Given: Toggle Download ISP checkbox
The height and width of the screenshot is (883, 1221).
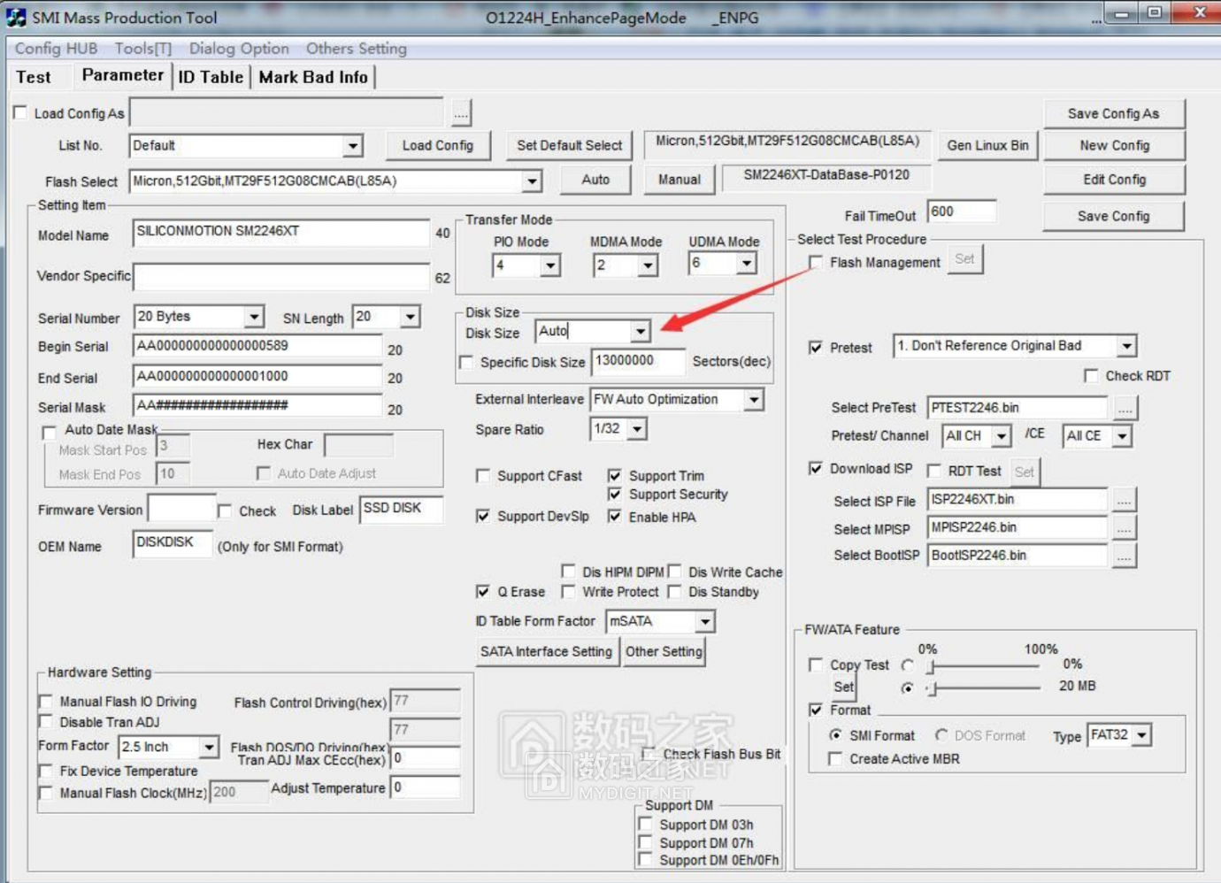Looking at the screenshot, I should click(x=816, y=468).
